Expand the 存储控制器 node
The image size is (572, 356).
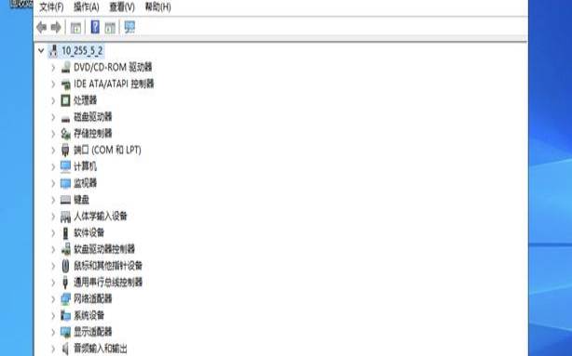coord(53,134)
